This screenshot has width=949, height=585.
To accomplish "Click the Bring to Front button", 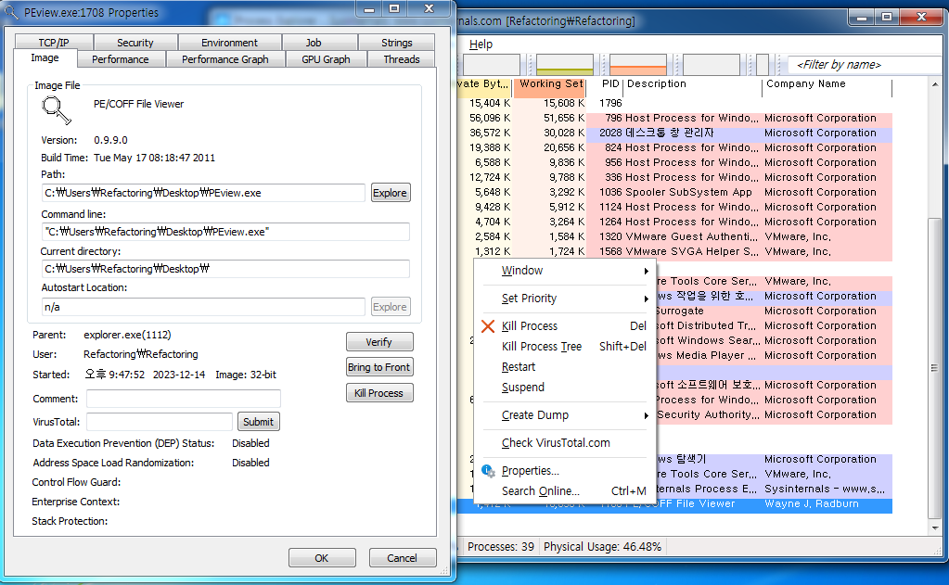I will pos(379,367).
